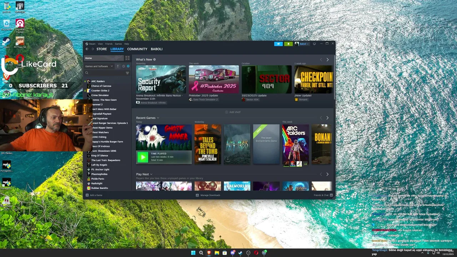Switch to LIBRARY tab
This screenshot has width=457, height=257.
click(117, 49)
